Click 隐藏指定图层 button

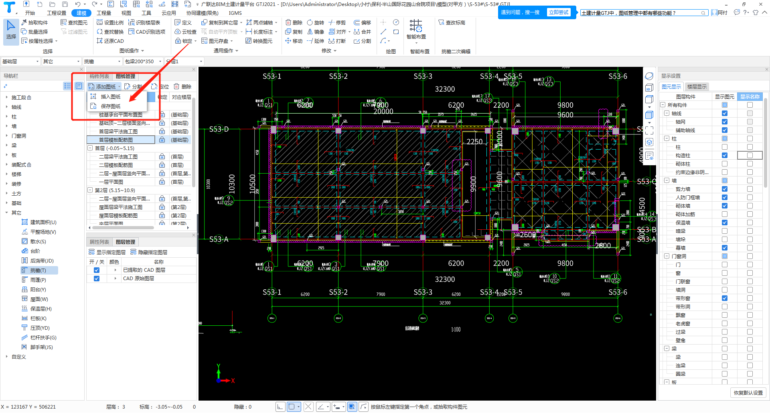point(149,252)
